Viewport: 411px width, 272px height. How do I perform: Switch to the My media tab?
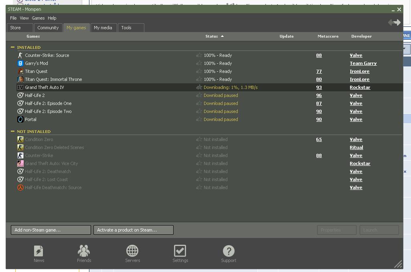click(103, 28)
